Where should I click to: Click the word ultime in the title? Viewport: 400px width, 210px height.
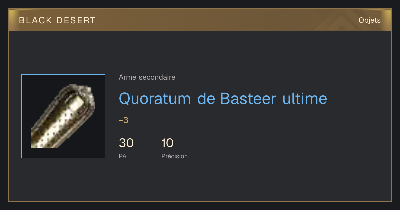pos(305,98)
